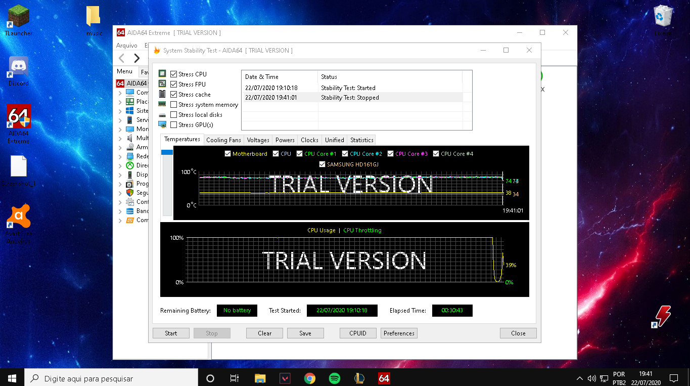Click the blue vertical slider beside temperature graph
Viewport: 690px width, 386px height.
coord(167,152)
